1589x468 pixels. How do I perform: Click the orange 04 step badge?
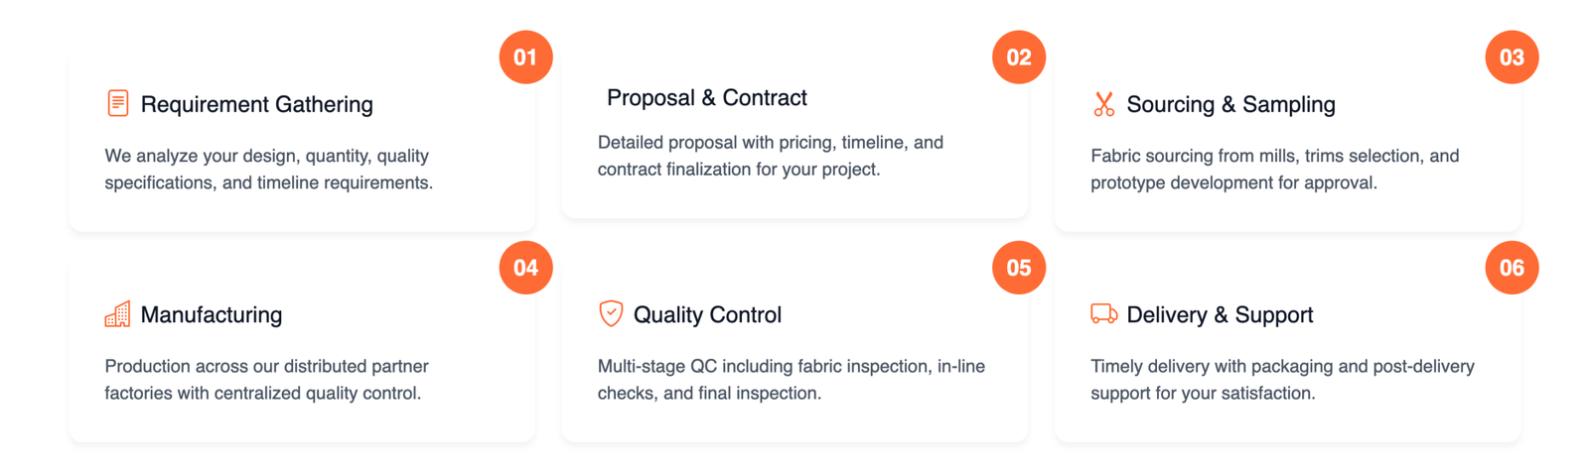click(525, 268)
